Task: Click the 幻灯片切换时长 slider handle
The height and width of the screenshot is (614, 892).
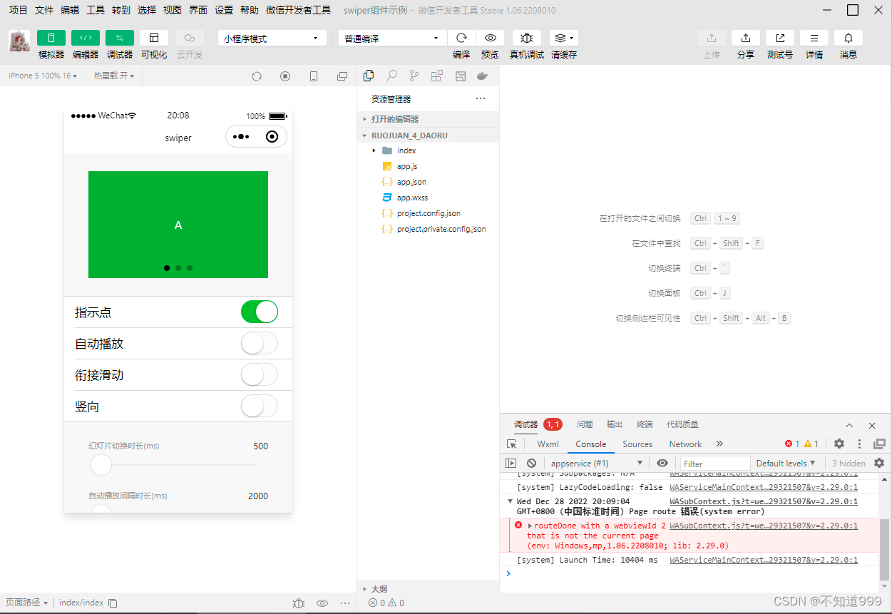Action: pos(101,465)
